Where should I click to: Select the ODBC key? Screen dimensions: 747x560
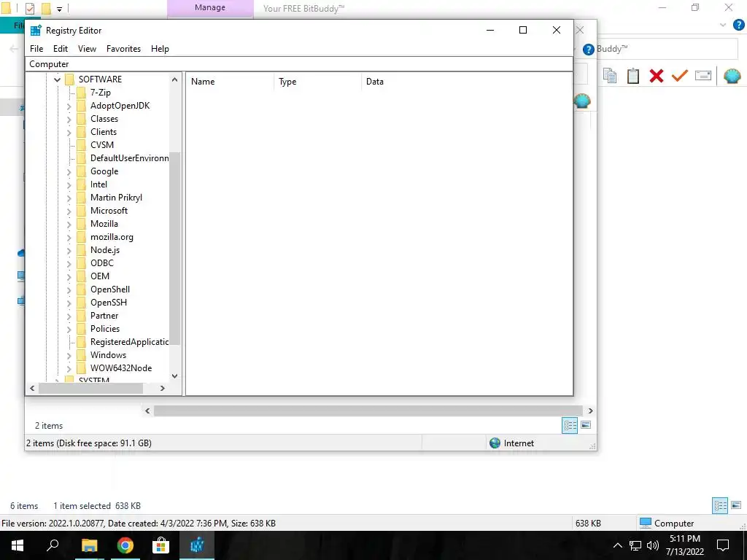coord(102,263)
